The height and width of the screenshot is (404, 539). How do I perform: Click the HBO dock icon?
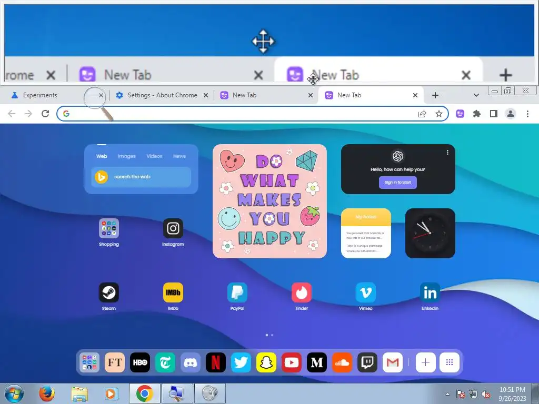[140, 362]
